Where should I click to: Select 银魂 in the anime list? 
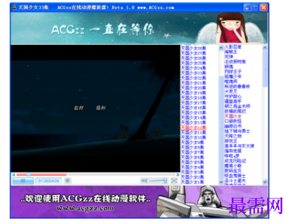[229, 66]
